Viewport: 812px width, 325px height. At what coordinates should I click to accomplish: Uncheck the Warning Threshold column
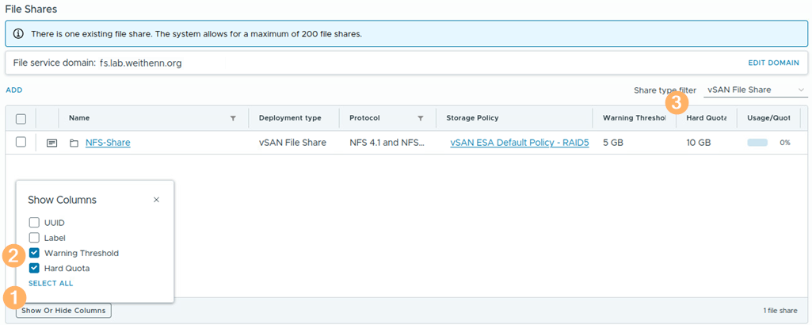tap(34, 253)
